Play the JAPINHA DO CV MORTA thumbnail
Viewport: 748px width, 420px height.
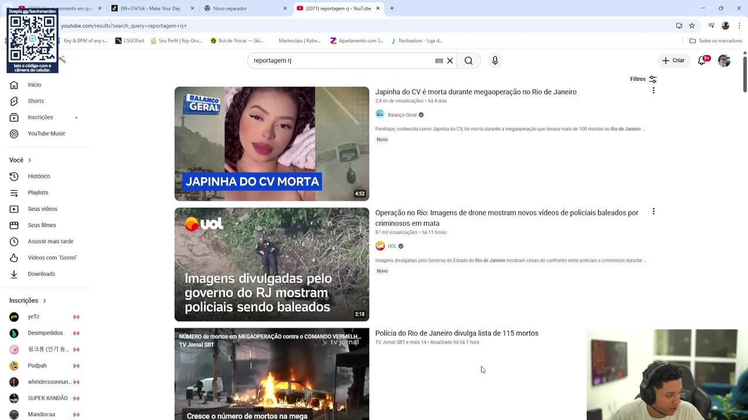click(x=272, y=144)
